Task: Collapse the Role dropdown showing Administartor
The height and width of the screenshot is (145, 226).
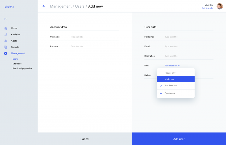Action: tap(172, 66)
